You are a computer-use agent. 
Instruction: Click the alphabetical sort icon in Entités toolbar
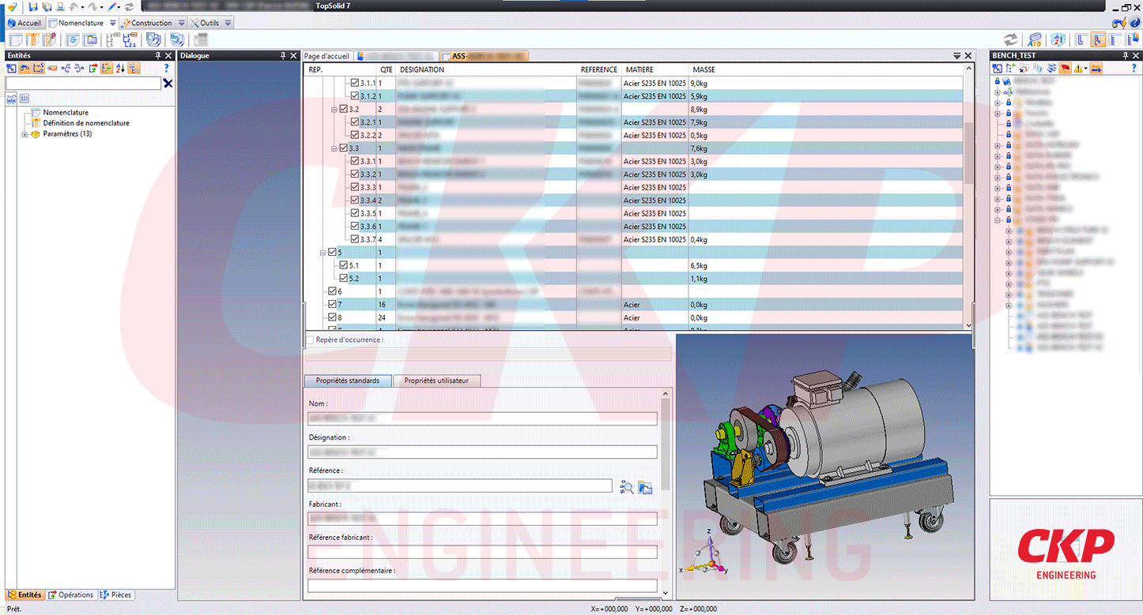pos(120,69)
